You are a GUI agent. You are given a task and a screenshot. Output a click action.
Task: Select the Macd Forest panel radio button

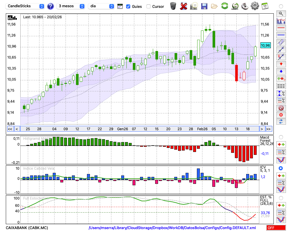coord(281,137)
